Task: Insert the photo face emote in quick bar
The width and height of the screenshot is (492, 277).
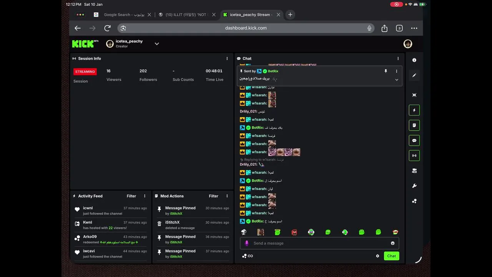Action: [261, 232]
